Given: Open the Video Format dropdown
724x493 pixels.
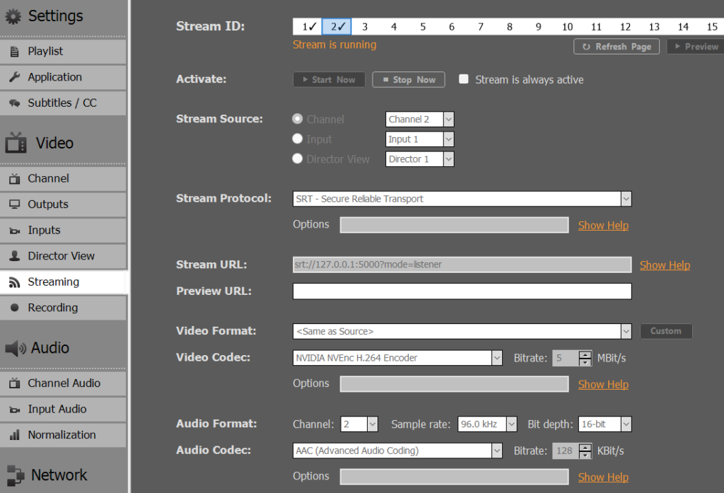Looking at the screenshot, I should click(x=625, y=330).
